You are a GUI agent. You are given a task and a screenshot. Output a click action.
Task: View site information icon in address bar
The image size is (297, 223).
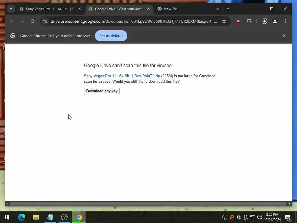coord(45,21)
